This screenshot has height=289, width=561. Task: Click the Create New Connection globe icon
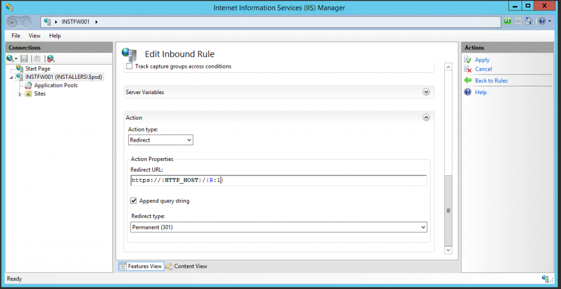pos(10,59)
